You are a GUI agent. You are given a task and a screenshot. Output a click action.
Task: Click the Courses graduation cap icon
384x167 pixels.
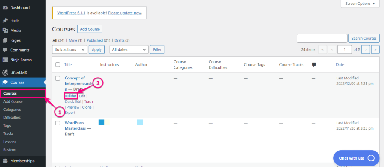pos(5,82)
